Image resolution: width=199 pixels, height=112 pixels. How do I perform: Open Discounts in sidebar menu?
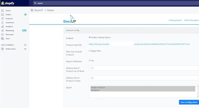point(9,34)
